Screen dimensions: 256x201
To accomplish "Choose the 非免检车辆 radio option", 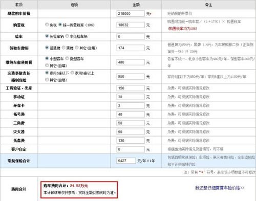I will [67, 36].
